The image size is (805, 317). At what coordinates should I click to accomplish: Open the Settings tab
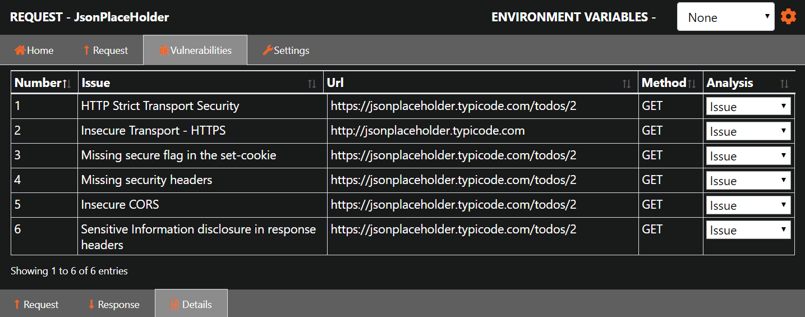pos(286,50)
